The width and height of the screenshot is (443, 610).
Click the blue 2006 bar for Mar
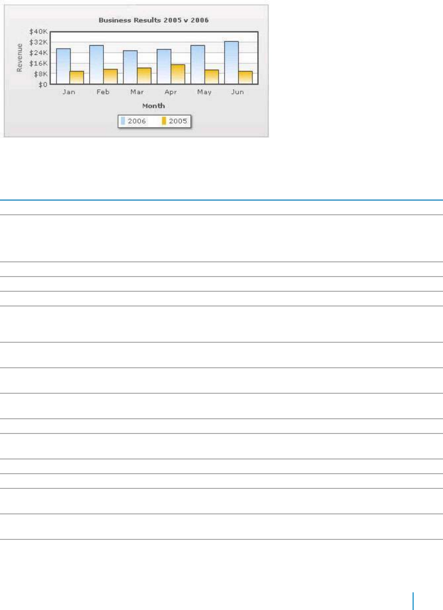pos(130,67)
